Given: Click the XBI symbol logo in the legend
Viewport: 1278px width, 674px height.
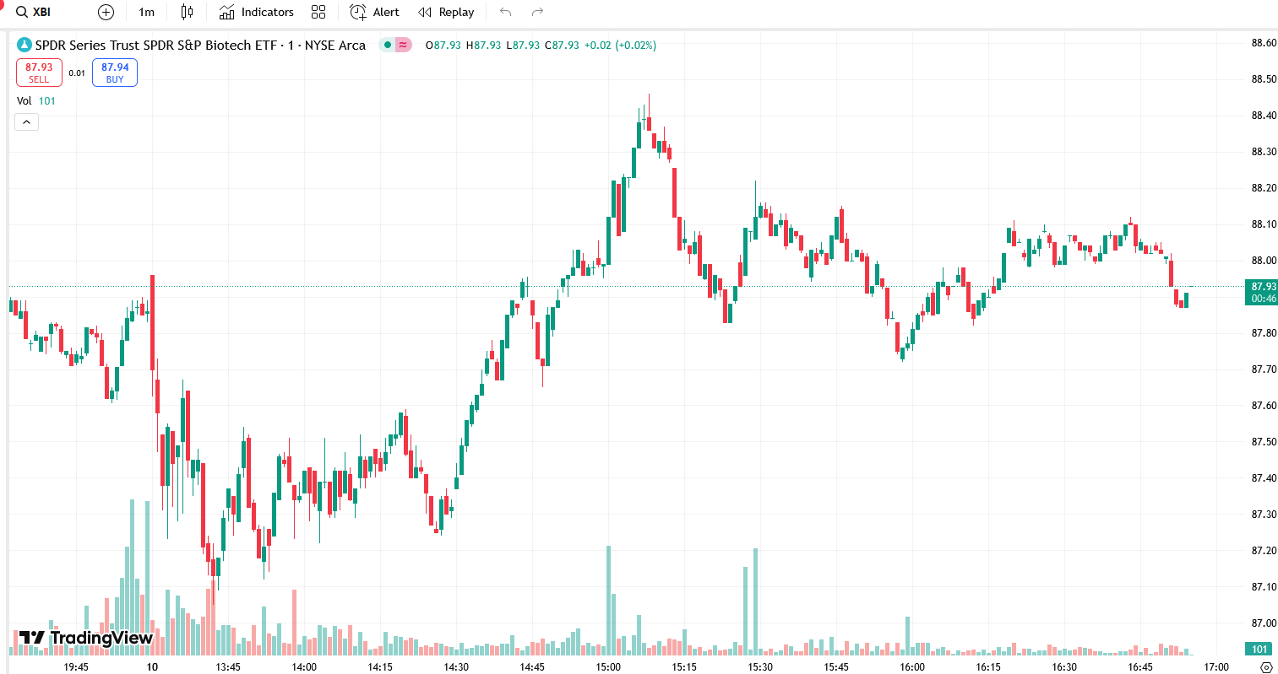Looking at the screenshot, I should click(24, 45).
